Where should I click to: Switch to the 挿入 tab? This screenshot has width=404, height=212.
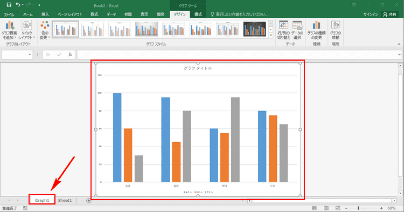45,14
